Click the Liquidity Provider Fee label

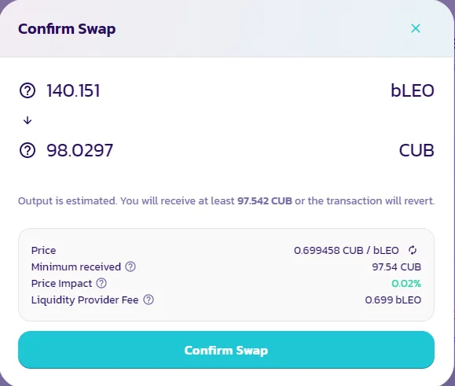coord(85,300)
